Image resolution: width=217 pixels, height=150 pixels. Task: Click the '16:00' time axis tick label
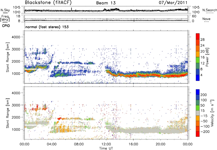(x=133, y=144)
